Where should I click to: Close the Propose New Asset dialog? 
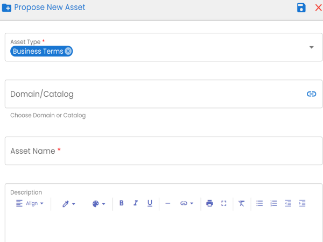[319, 8]
